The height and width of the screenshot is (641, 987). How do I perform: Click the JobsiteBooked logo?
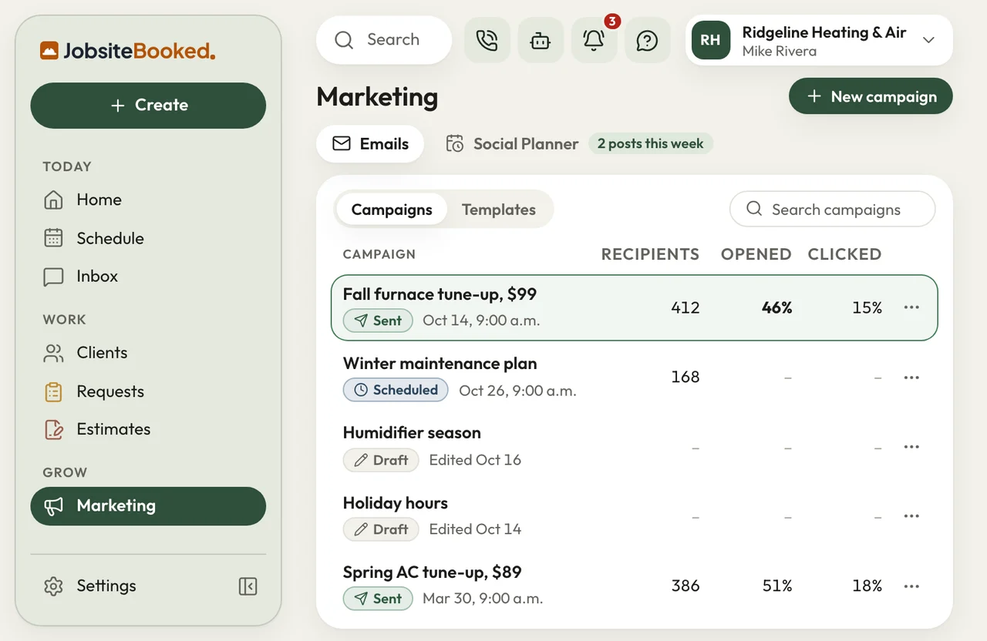tap(128, 51)
